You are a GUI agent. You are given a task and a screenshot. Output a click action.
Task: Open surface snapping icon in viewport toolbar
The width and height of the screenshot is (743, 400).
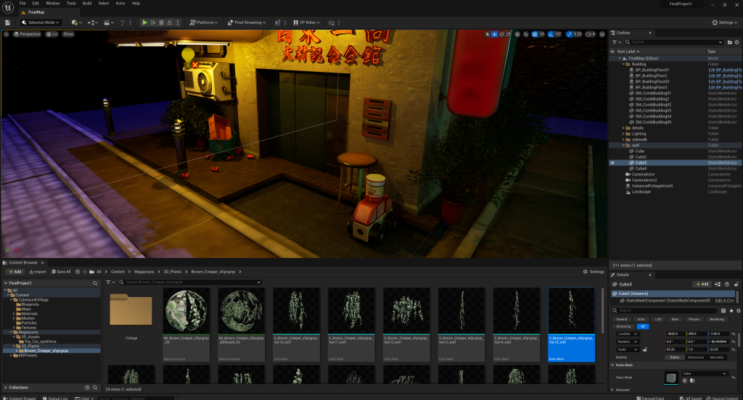(x=526, y=34)
